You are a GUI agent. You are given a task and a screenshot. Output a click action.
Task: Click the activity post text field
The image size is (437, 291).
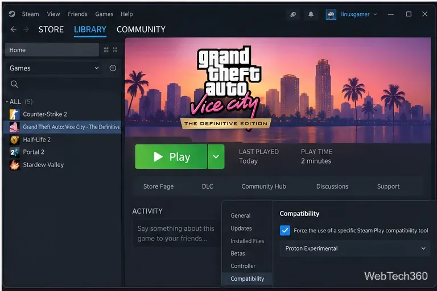pos(177,234)
